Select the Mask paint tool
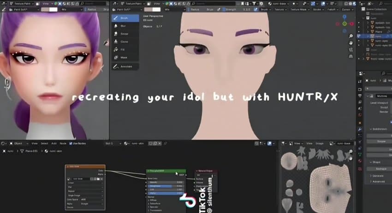This screenshot has height=213, width=392. [x=124, y=58]
